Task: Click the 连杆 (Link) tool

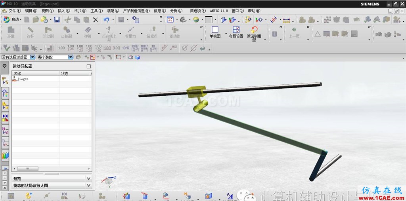Action: [x=31, y=32]
